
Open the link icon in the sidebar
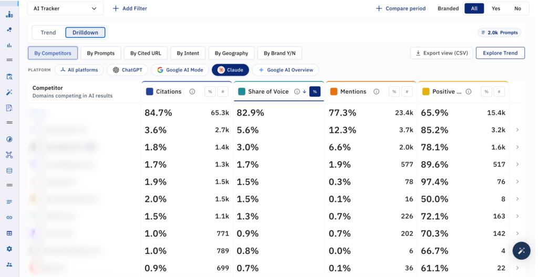(9, 217)
